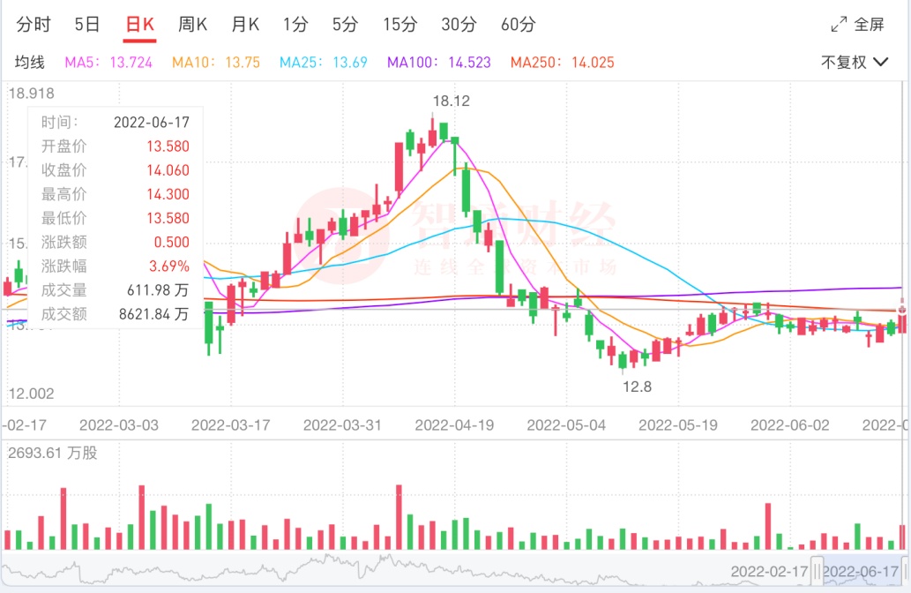This screenshot has width=911, height=593.
Task: Click the 不复权 chevron arrow
Action: point(881,62)
